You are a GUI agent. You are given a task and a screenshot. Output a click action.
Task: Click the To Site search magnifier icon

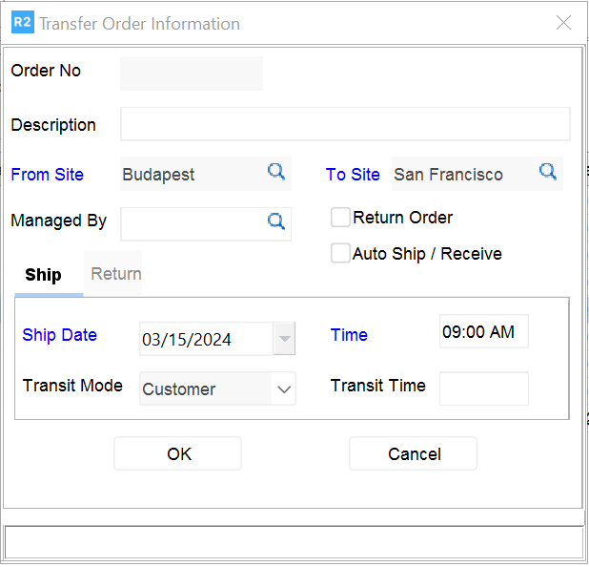[x=548, y=172]
